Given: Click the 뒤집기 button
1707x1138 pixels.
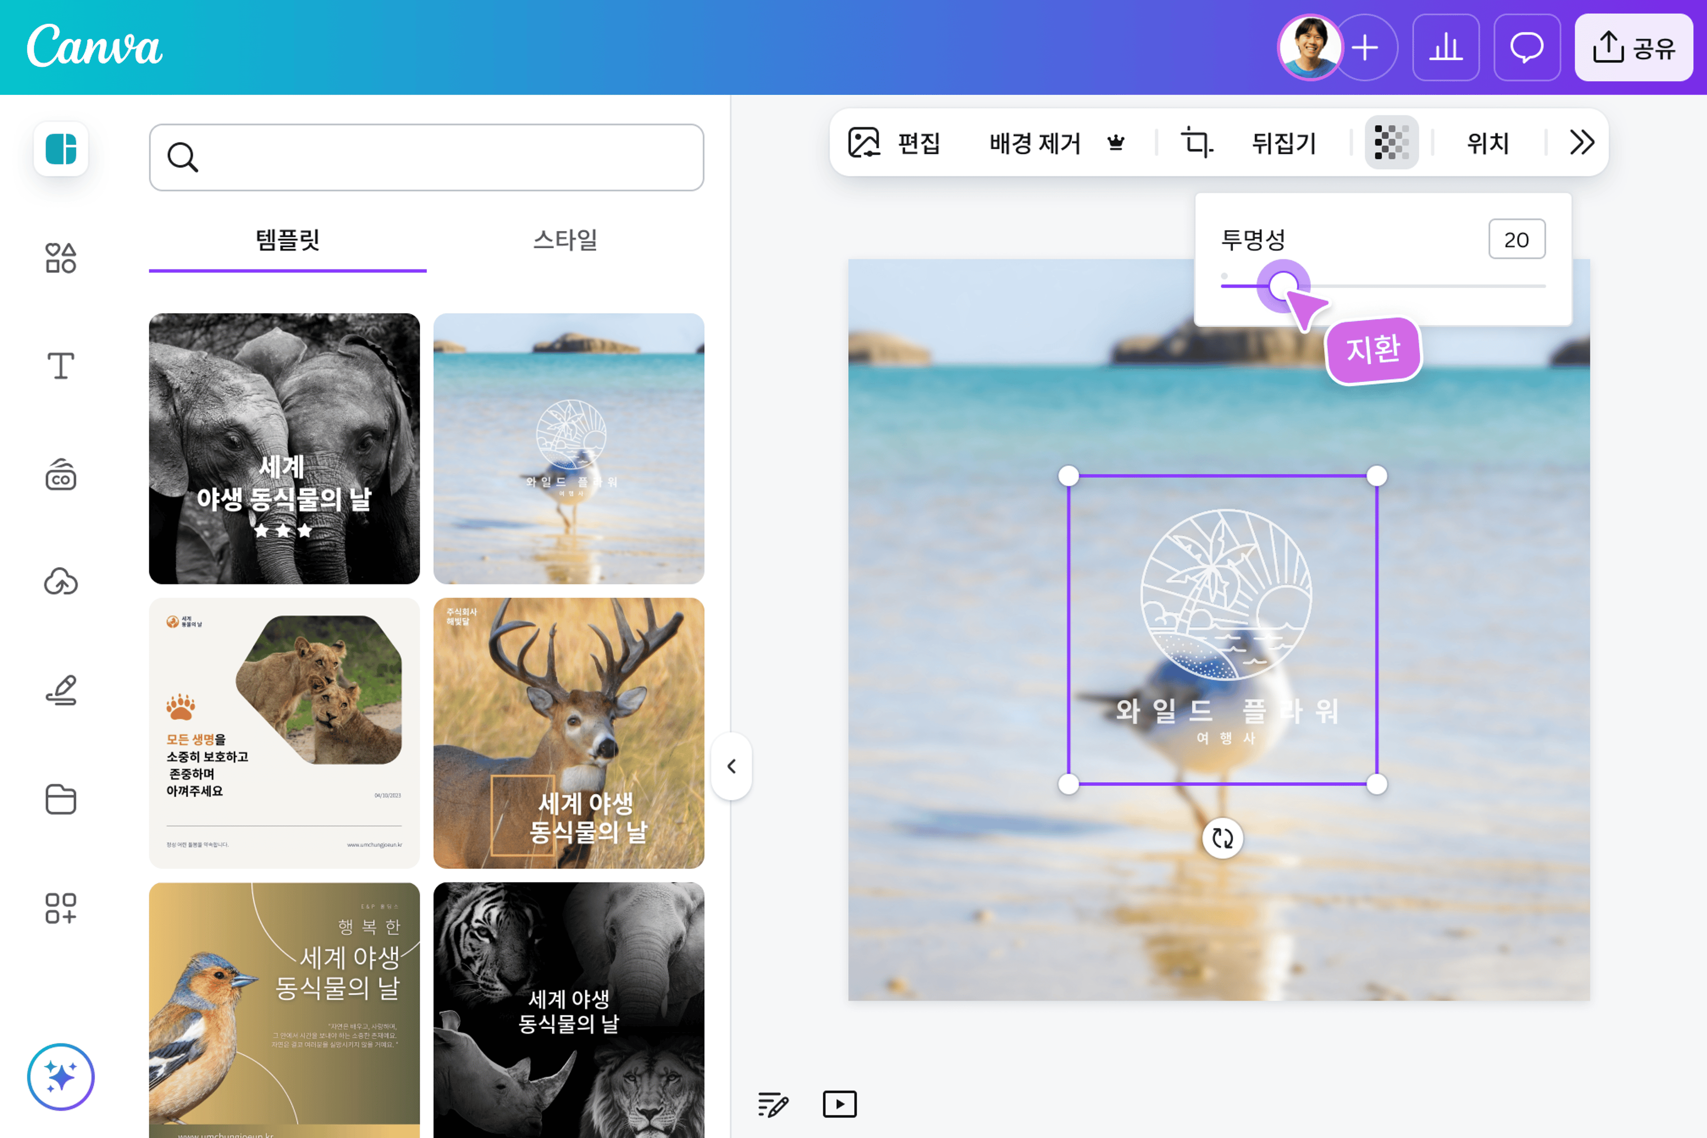Looking at the screenshot, I should tap(1283, 143).
